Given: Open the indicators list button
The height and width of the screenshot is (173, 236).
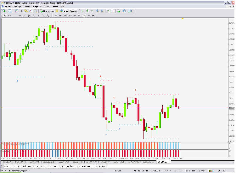Looking at the screenshot, I should 118,11.
